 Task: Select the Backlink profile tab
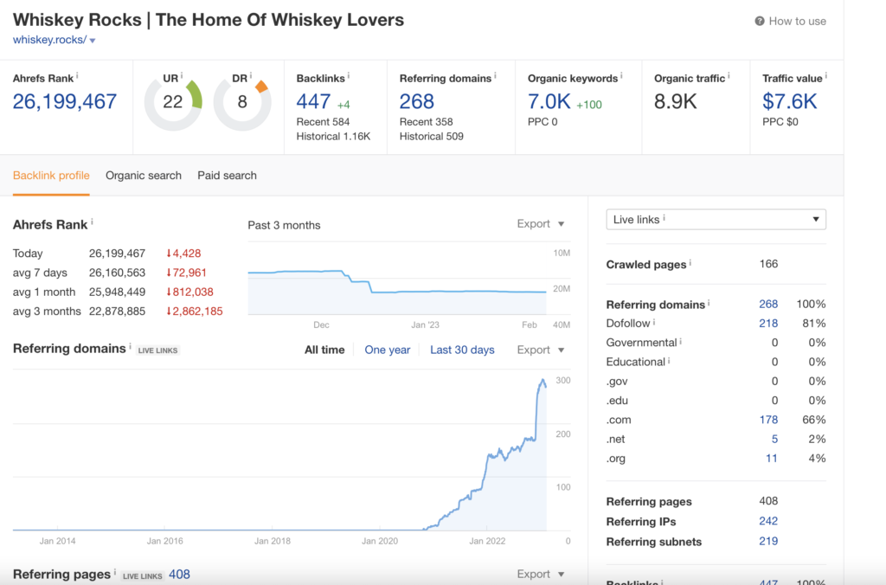pos(51,175)
